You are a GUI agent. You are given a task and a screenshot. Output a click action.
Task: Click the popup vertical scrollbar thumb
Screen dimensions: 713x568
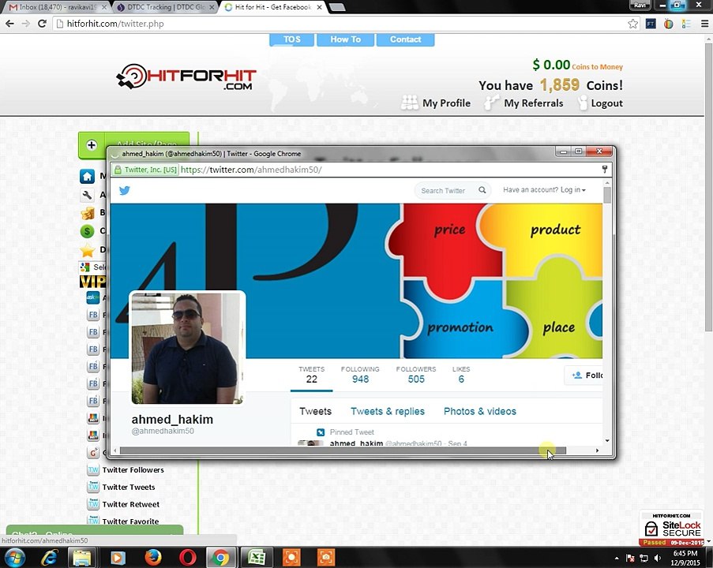tap(607, 195)
